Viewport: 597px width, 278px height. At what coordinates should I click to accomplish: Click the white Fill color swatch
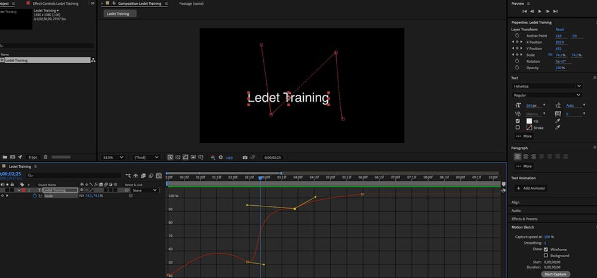coord(528,121)
